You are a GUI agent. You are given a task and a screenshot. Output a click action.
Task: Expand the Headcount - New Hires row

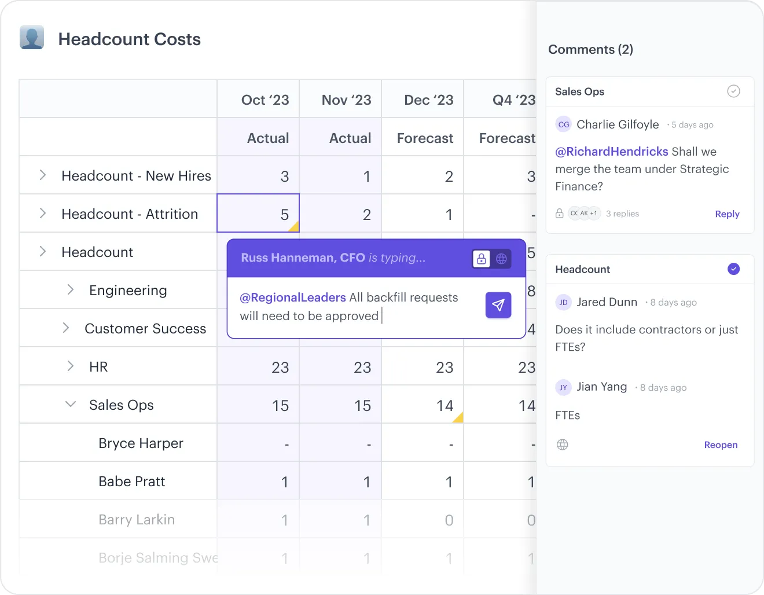[42, 175]
